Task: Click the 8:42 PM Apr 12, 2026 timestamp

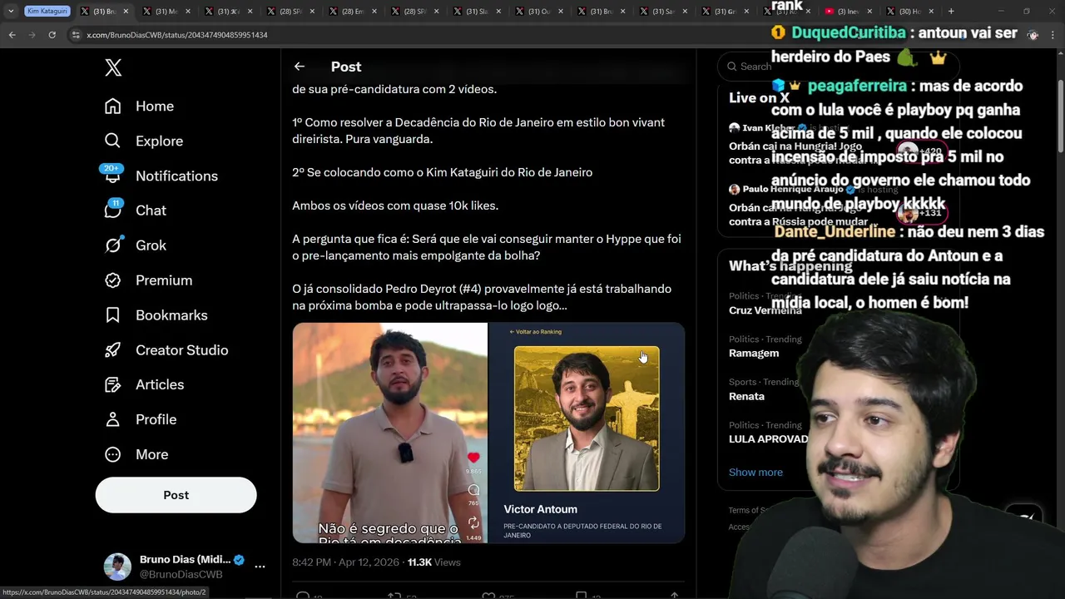Action: coord(346,562)
